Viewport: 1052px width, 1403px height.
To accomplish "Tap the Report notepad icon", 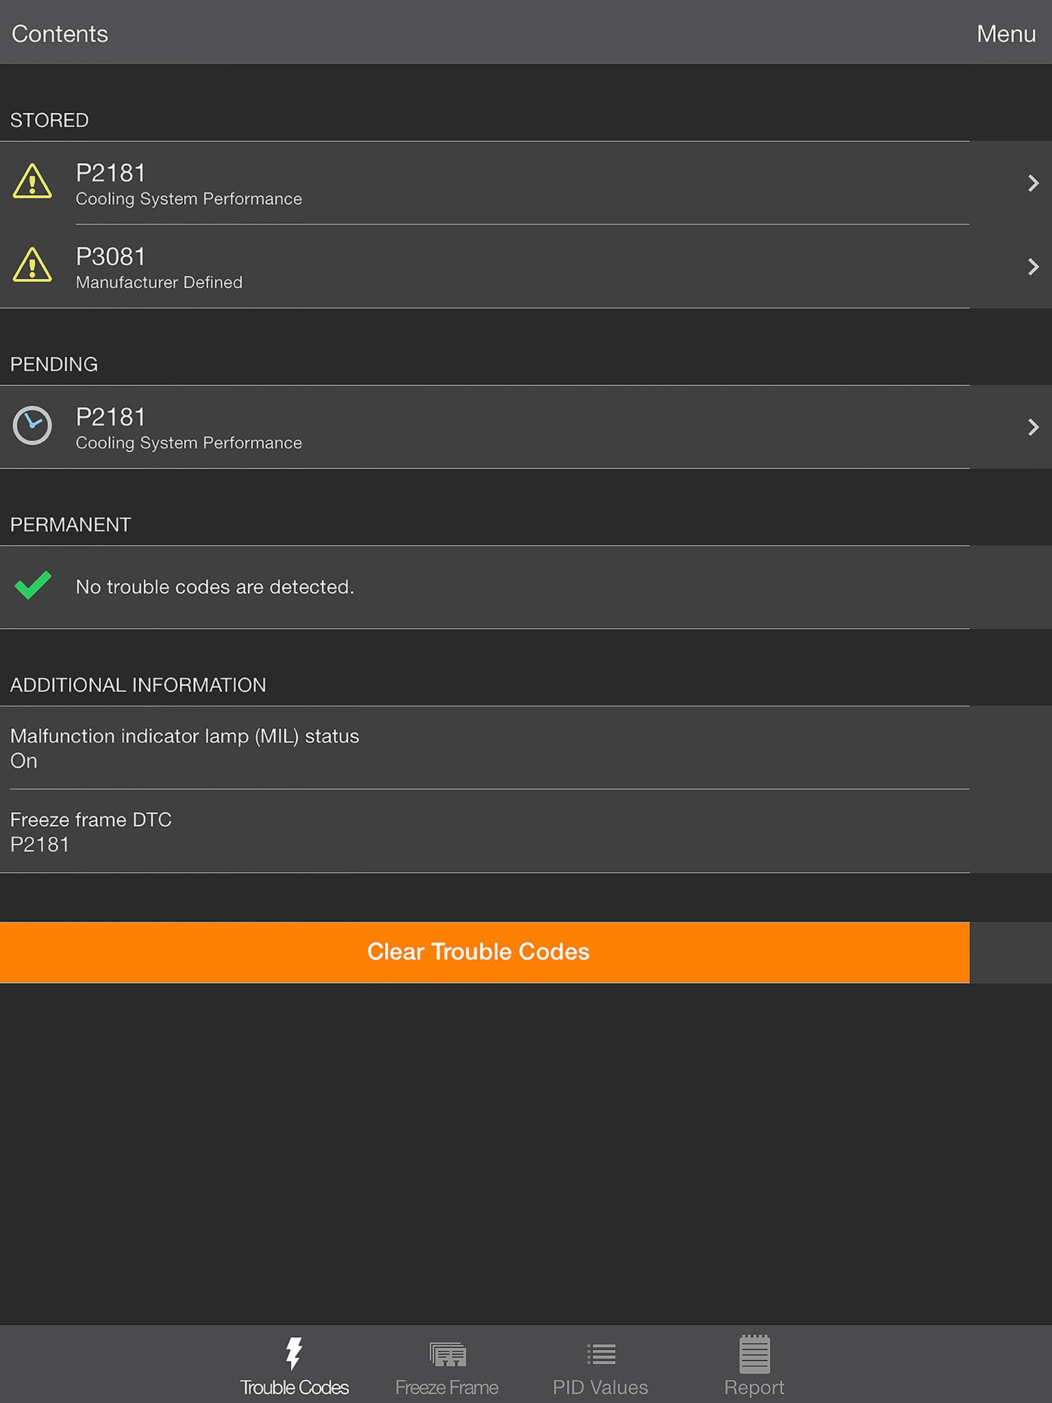I will coord(755,1354).
